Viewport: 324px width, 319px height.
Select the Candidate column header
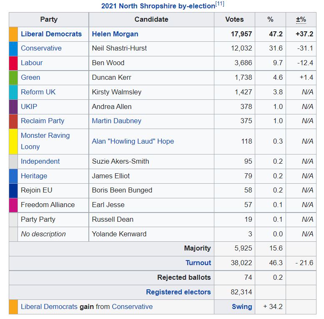point(151,20)
